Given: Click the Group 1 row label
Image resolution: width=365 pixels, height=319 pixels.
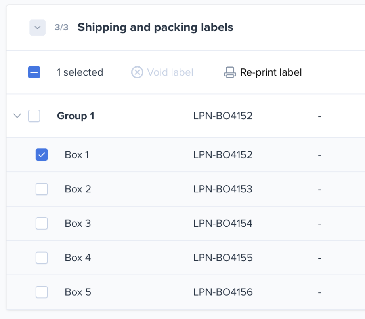Looking at the screenshot, I should [x=76, y=116].
